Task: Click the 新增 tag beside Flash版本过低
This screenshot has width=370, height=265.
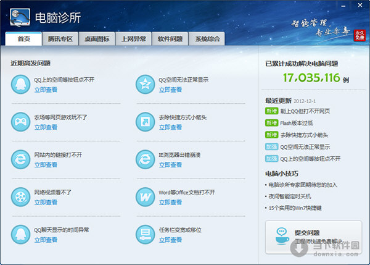Action: point(271,123)
